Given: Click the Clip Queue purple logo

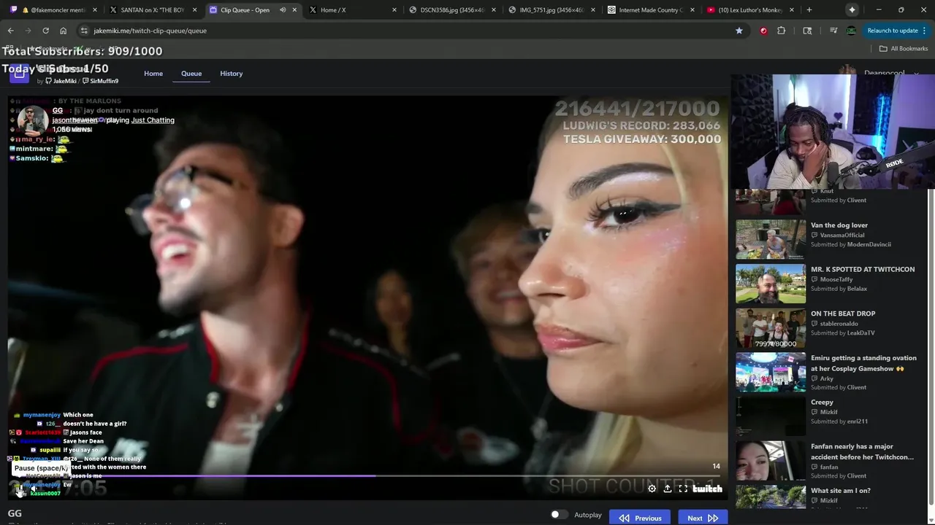Looking at the screenshot, I should tap(20, 74).
